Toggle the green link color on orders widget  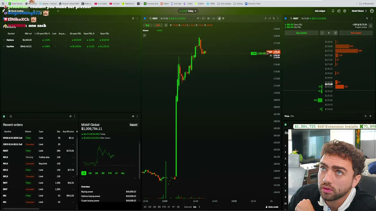(x=4, y=116)
